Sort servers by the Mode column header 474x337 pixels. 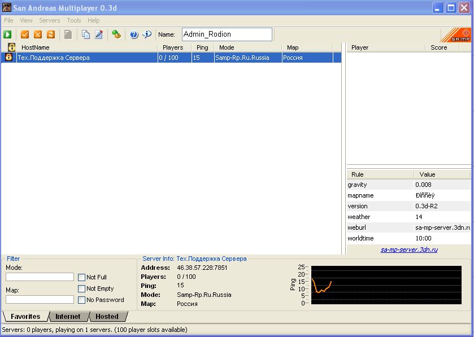[x=248, y=47]
